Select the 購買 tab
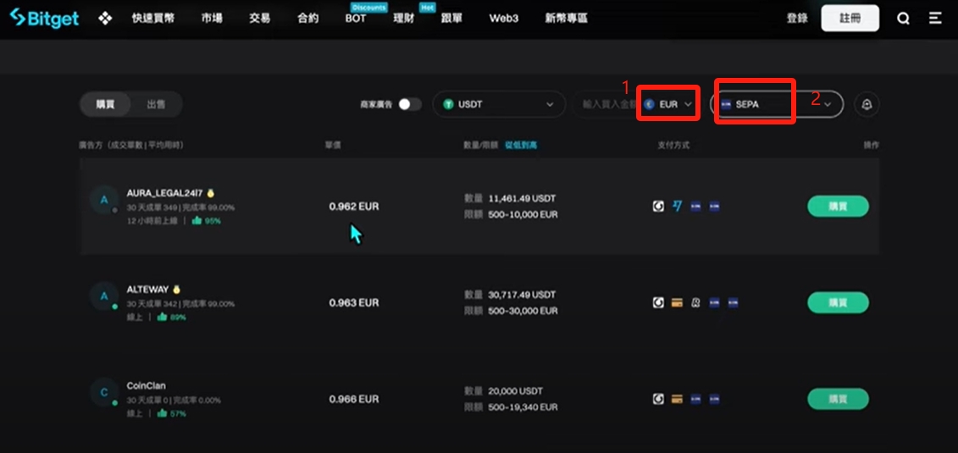The height and width of the screenshot is (453, 958). (105, 104)
